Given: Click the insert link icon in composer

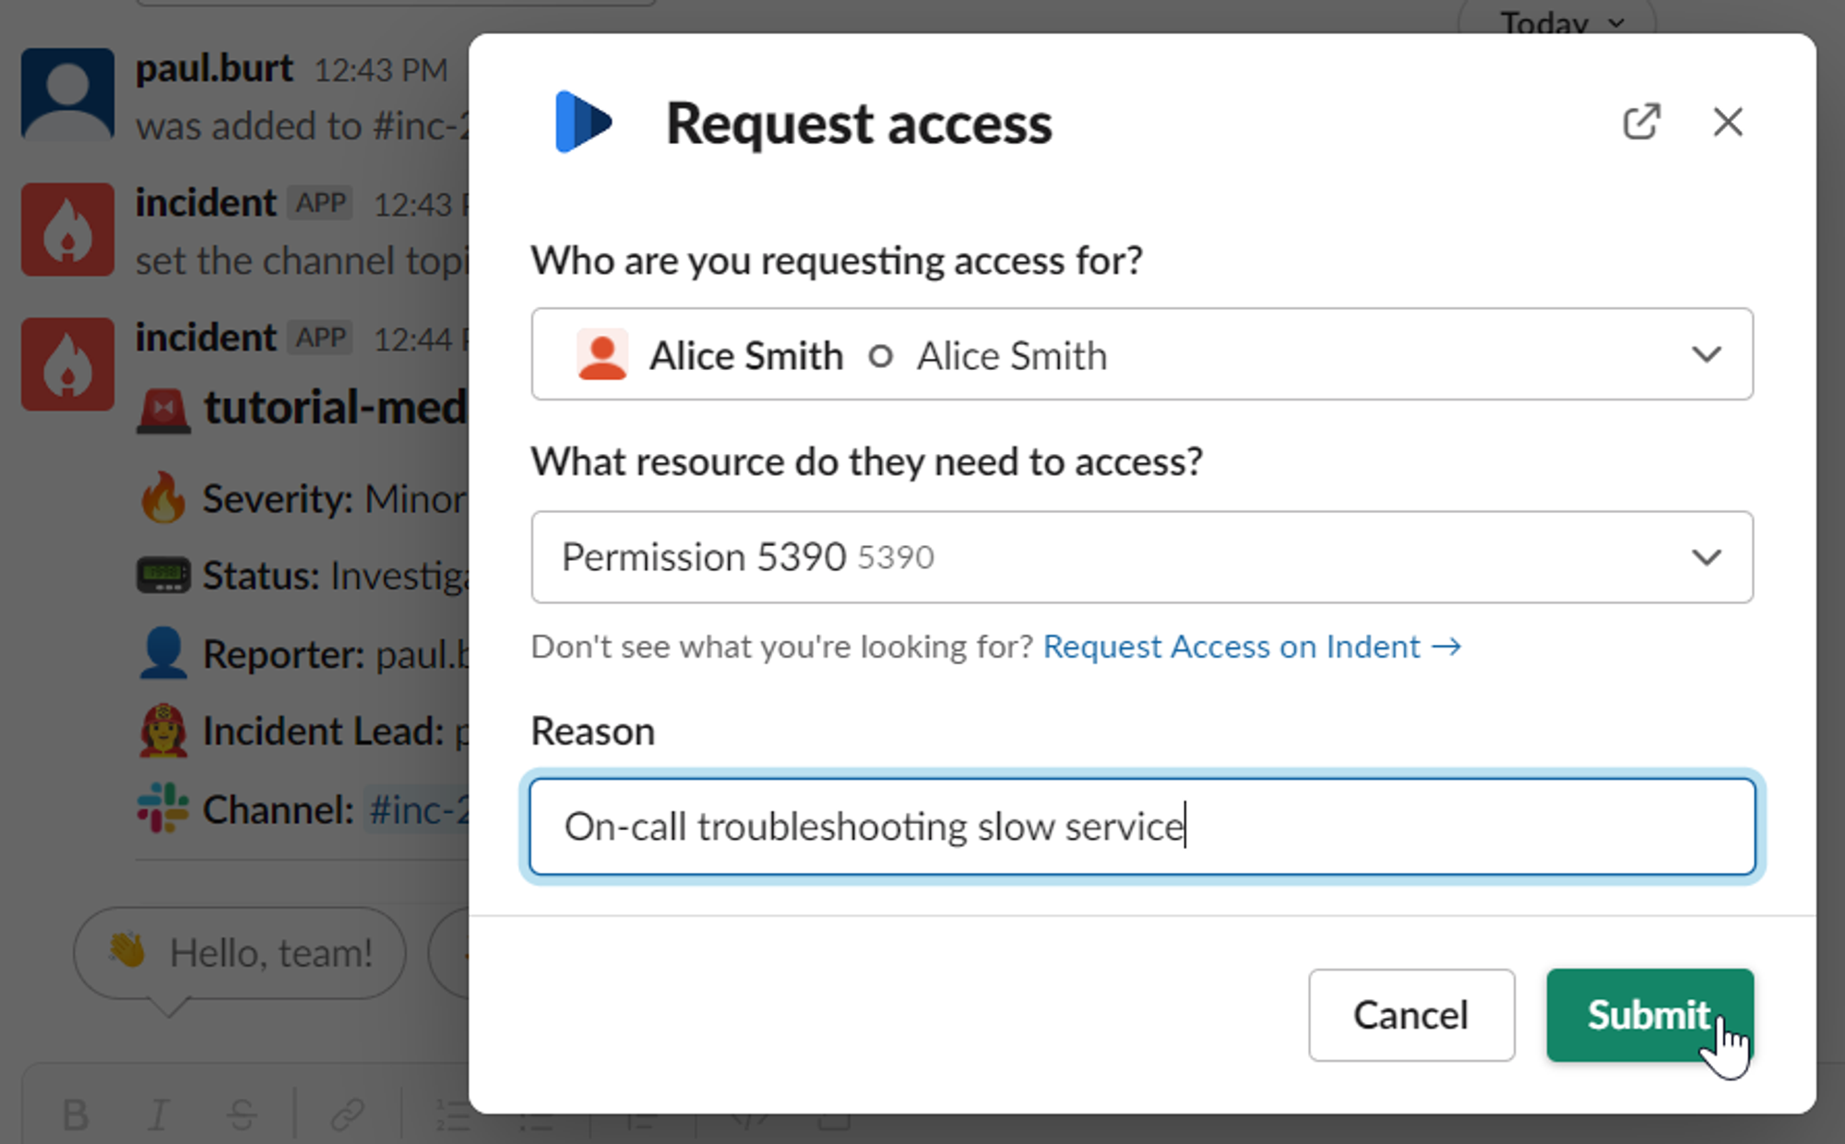Looking at the screenshot, I should tap(348, 1114).
